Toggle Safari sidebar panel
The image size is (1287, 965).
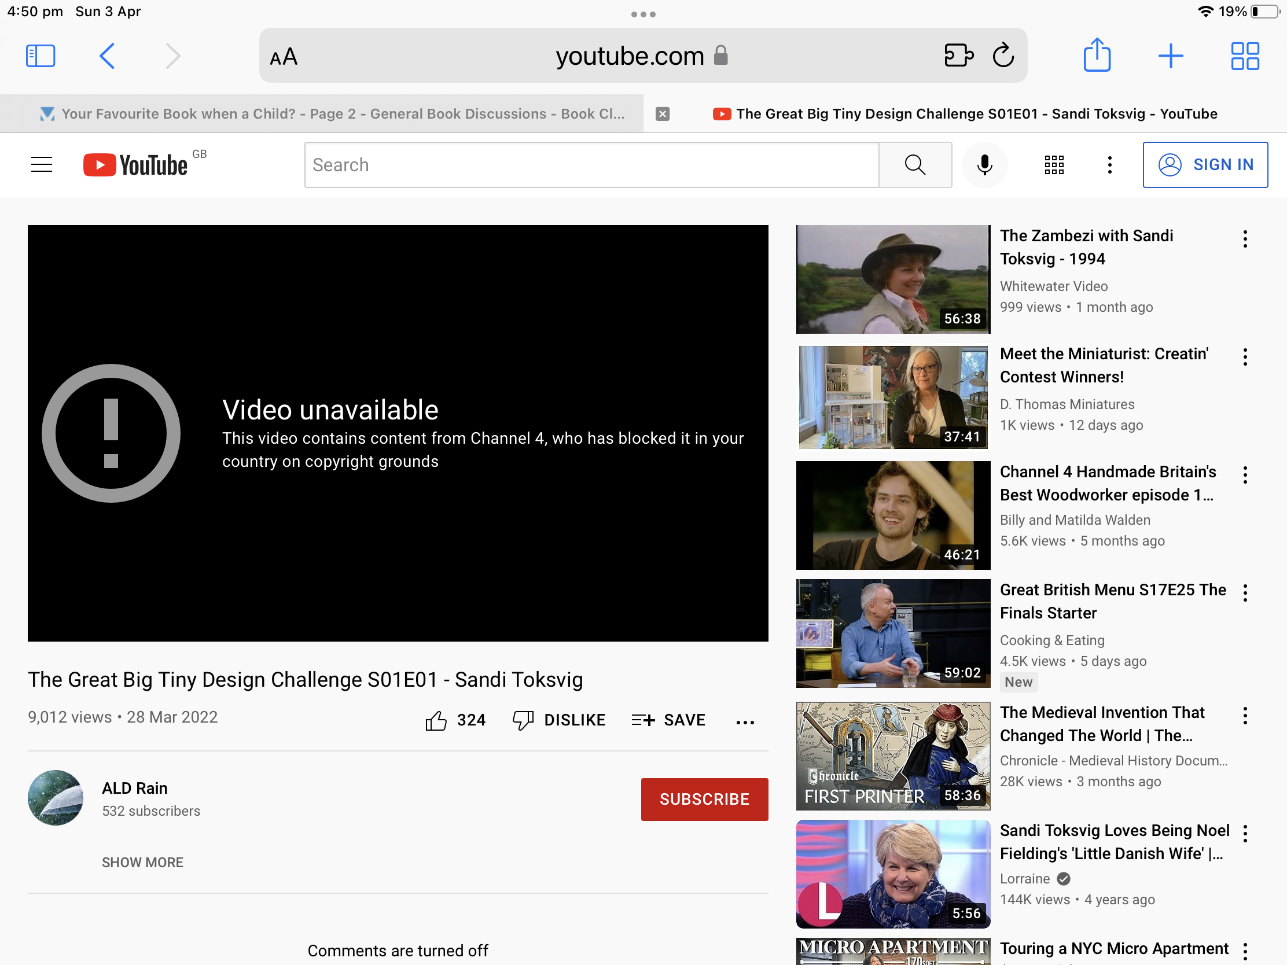click(x=41, y=56)
